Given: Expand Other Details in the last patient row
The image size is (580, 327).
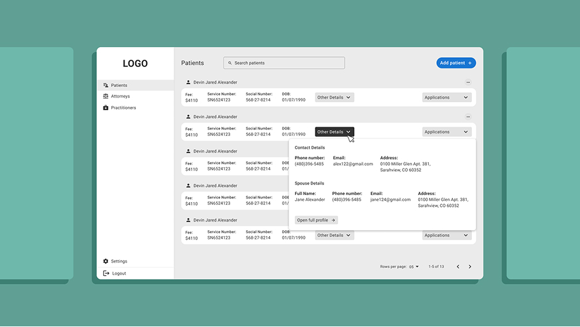Looking at the screenshot, I should (334, 235).
